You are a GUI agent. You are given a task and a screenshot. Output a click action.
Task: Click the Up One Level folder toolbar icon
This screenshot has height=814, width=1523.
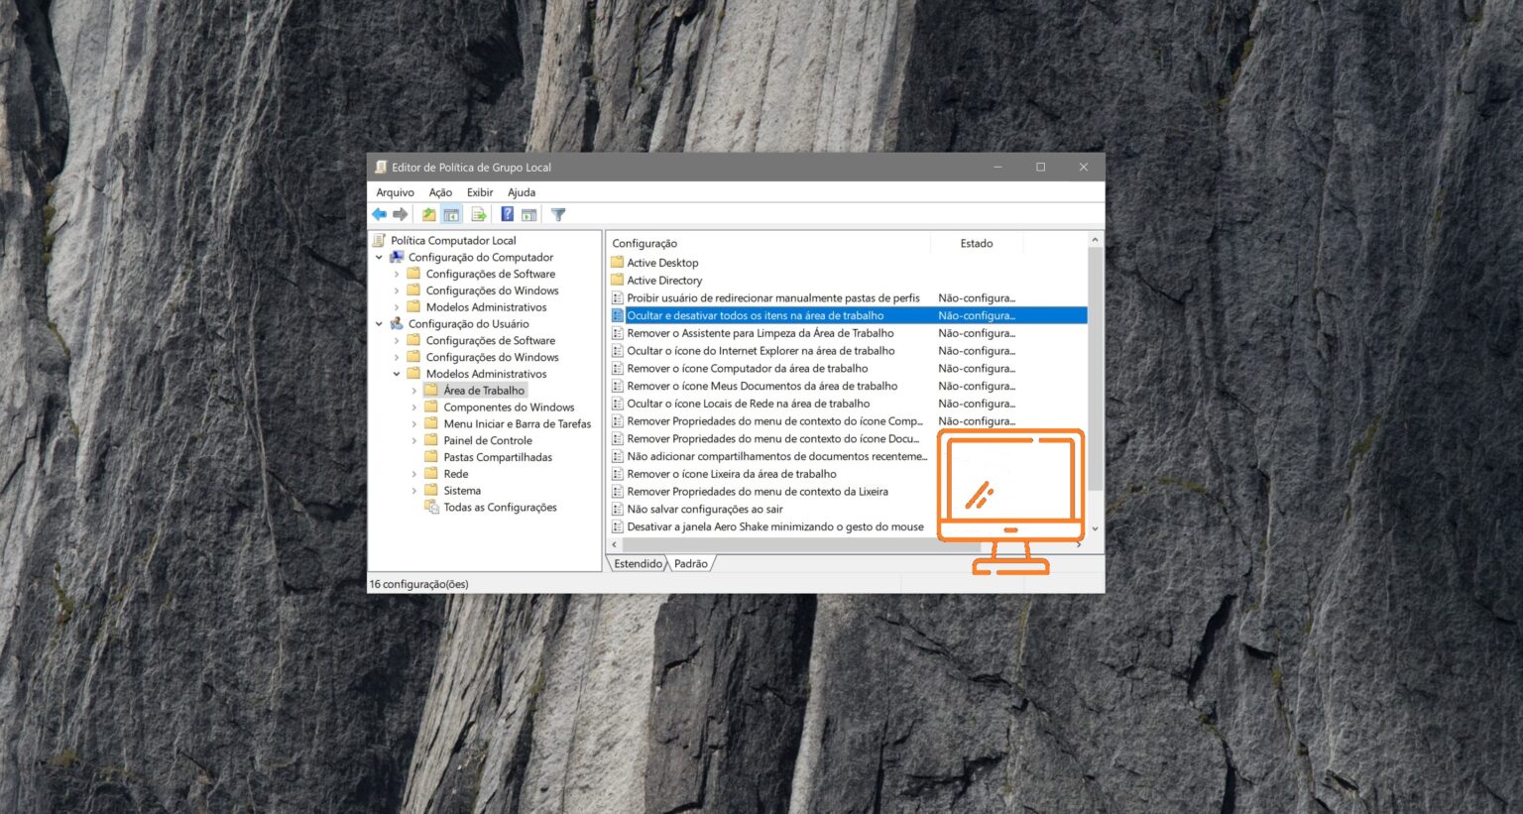[427, 213]
